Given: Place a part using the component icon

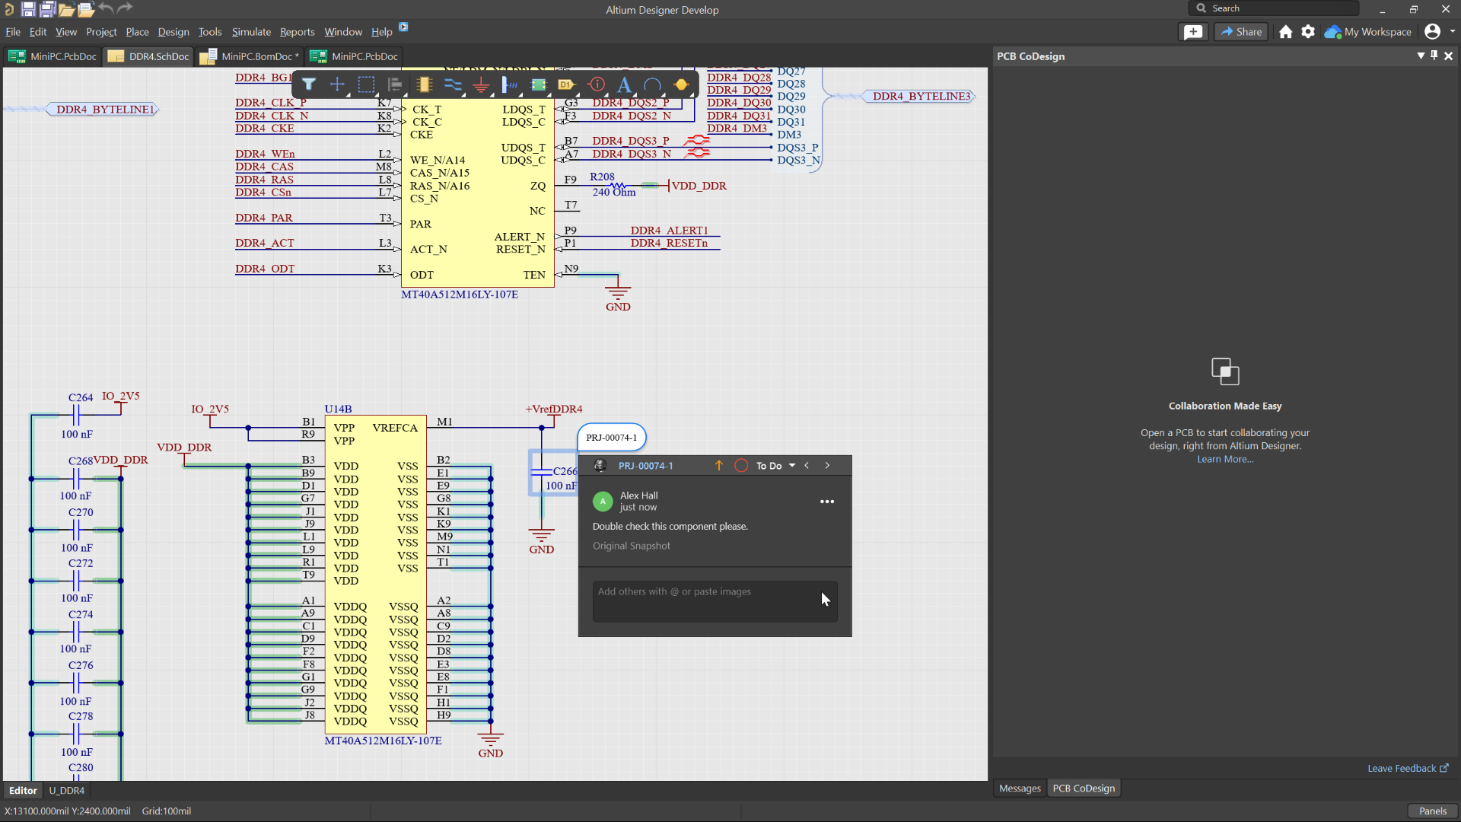Looking at the screenshot, I should pos(424,84).
